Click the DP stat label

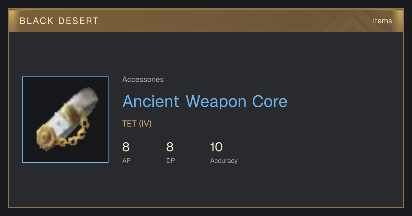(x=171, y=161)
